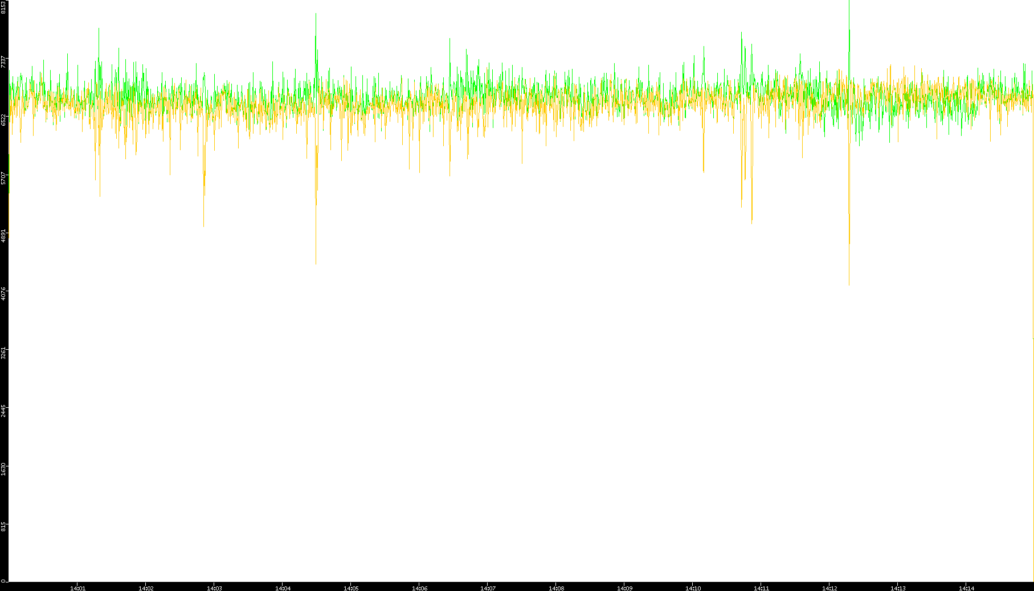Select the 14:03 tick on time axis
Screen dimensions: 1034x591
point(214,588)
